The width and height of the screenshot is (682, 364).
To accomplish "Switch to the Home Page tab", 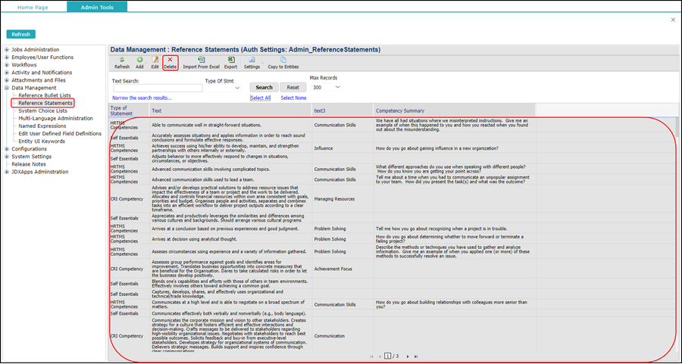I will 33,7.
